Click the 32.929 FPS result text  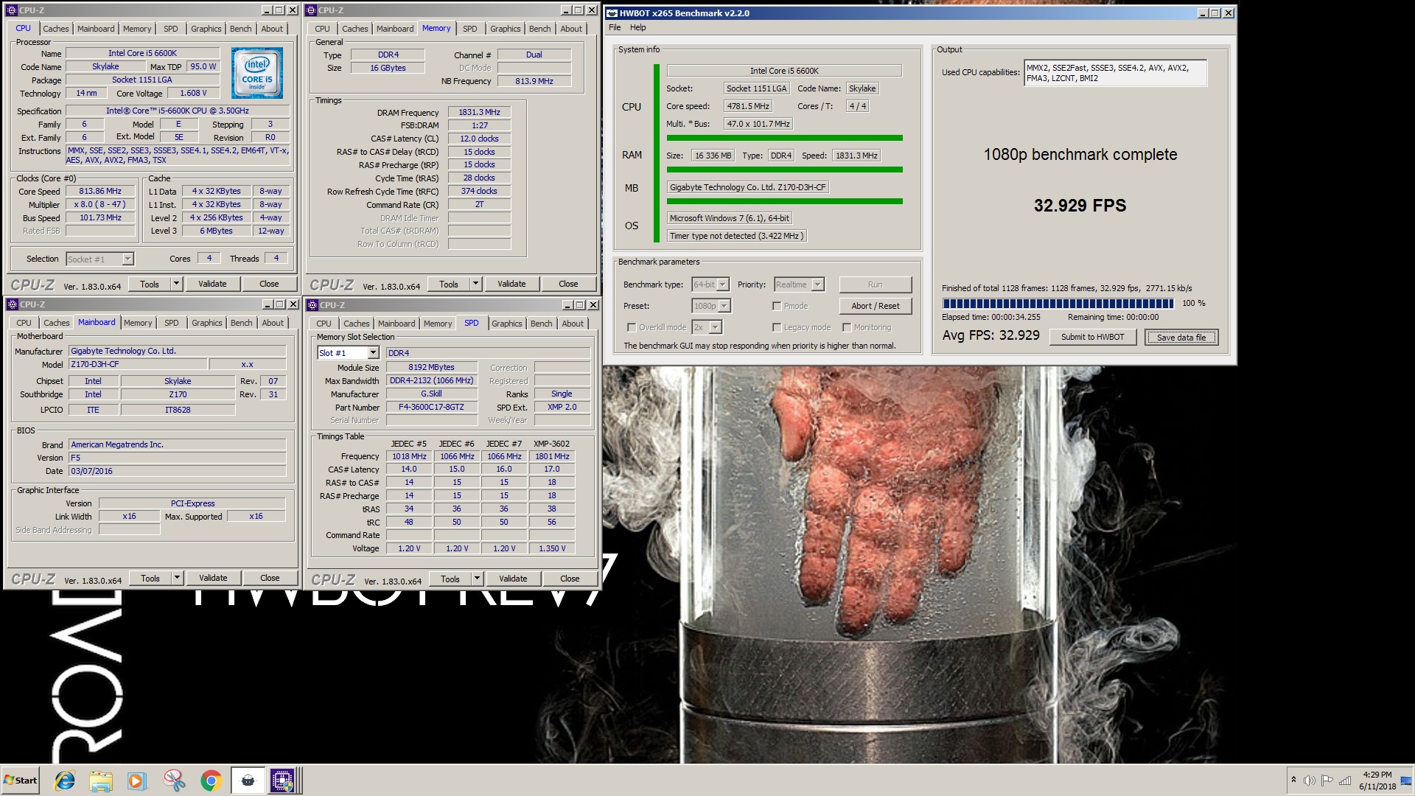pyautogui.click(x=1080, y=206)
